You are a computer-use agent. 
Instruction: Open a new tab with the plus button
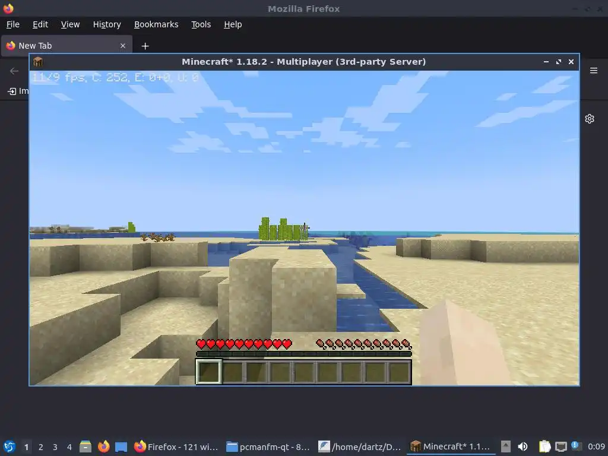coord(145,46)
